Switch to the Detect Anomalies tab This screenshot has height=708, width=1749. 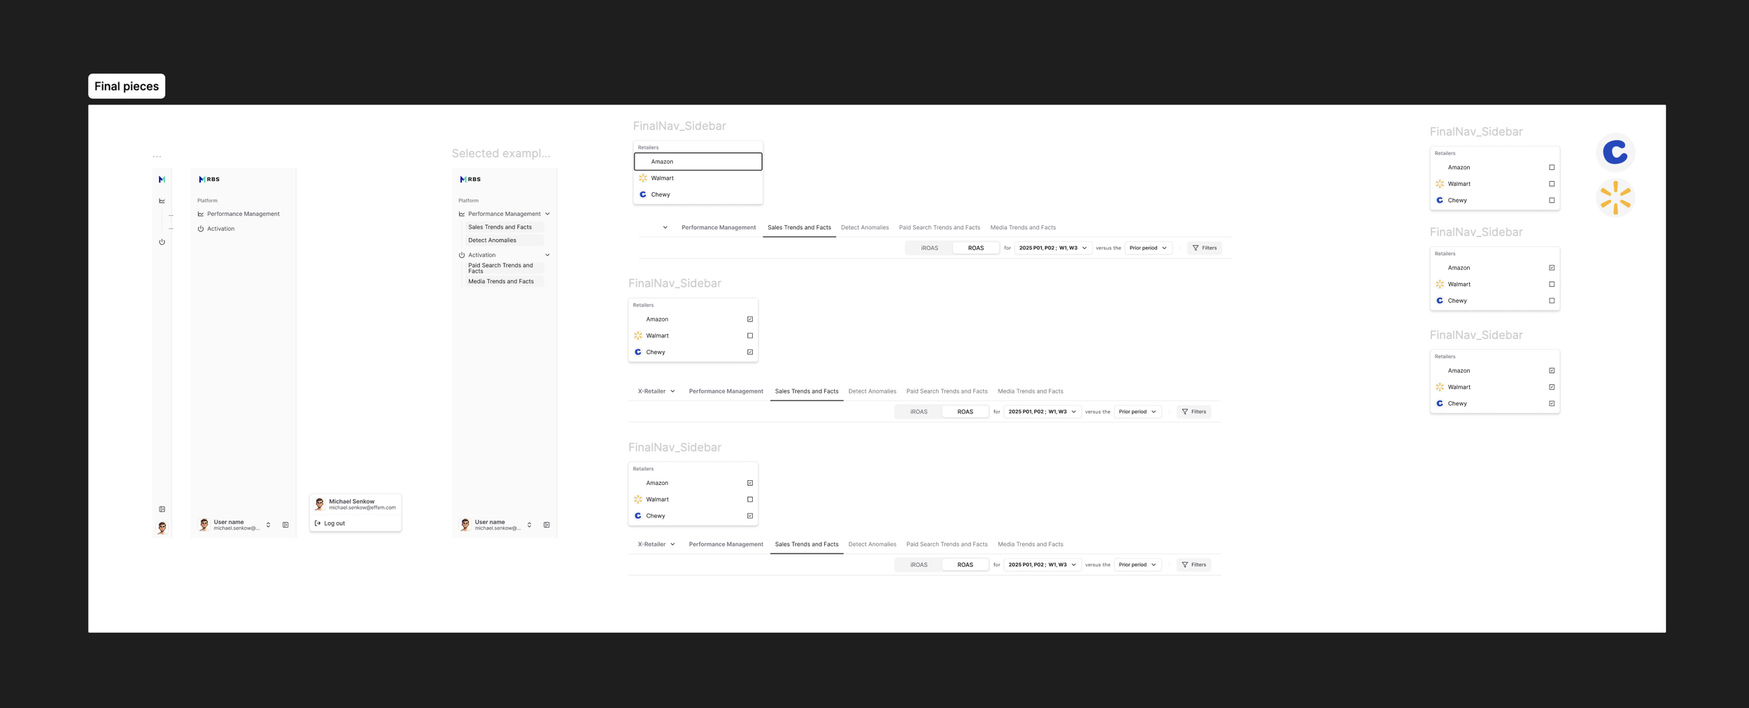click(865, 227)
